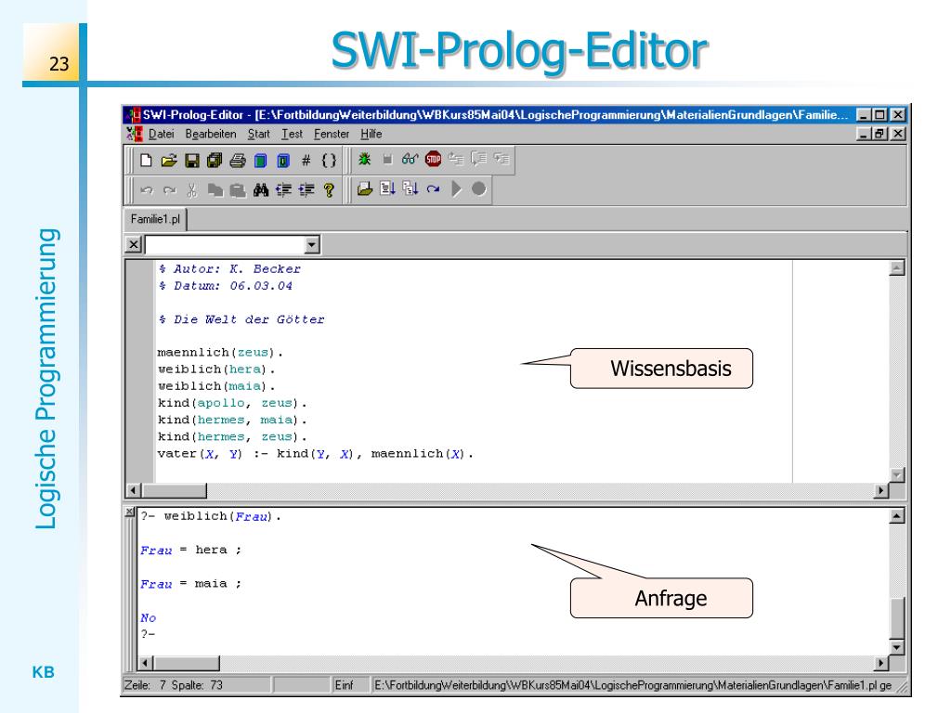This screenshot has height=713, width=951.
Task: Click the 'Einf' status bar indicator
Action: pyautogui.click(x=344, y=685)
